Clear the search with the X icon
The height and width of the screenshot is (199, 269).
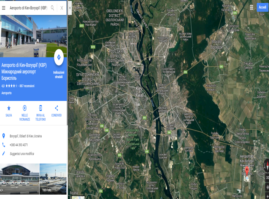click(62, 8)
